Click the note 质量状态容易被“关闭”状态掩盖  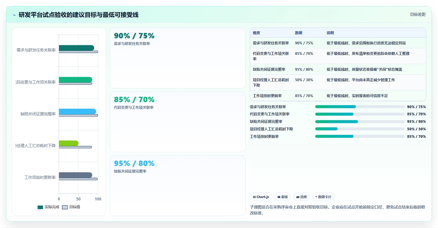(x=377, y=69)
